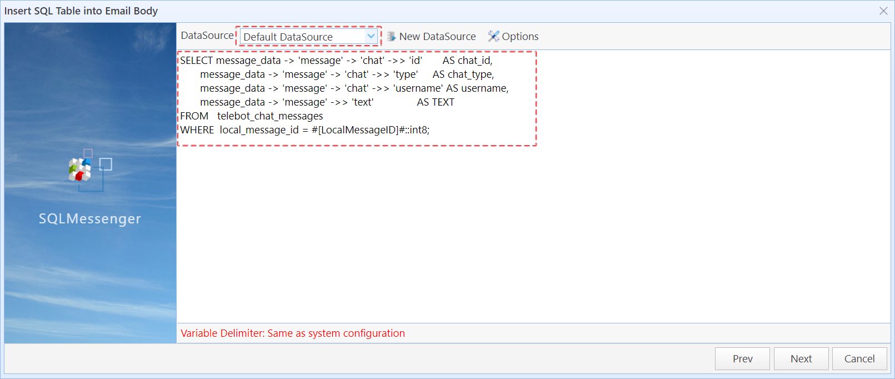Open the New DataSource text label
The height and width of the screenshot is (379, 895).
(x=437, y=37)
